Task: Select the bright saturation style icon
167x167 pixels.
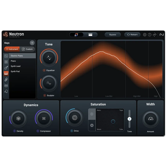Action: pyautogui.click(x=92, y=114)
